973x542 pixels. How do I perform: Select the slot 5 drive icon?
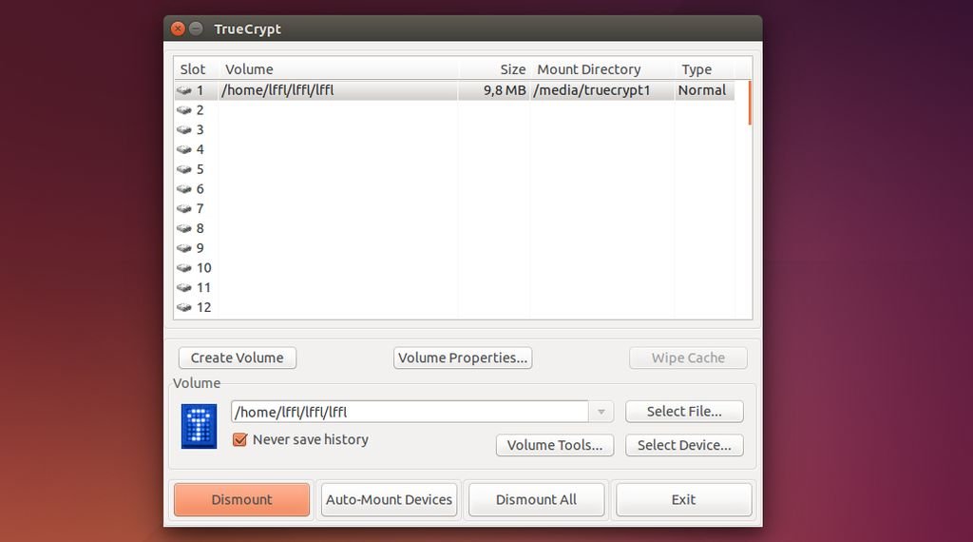click(x=184, y=169)
